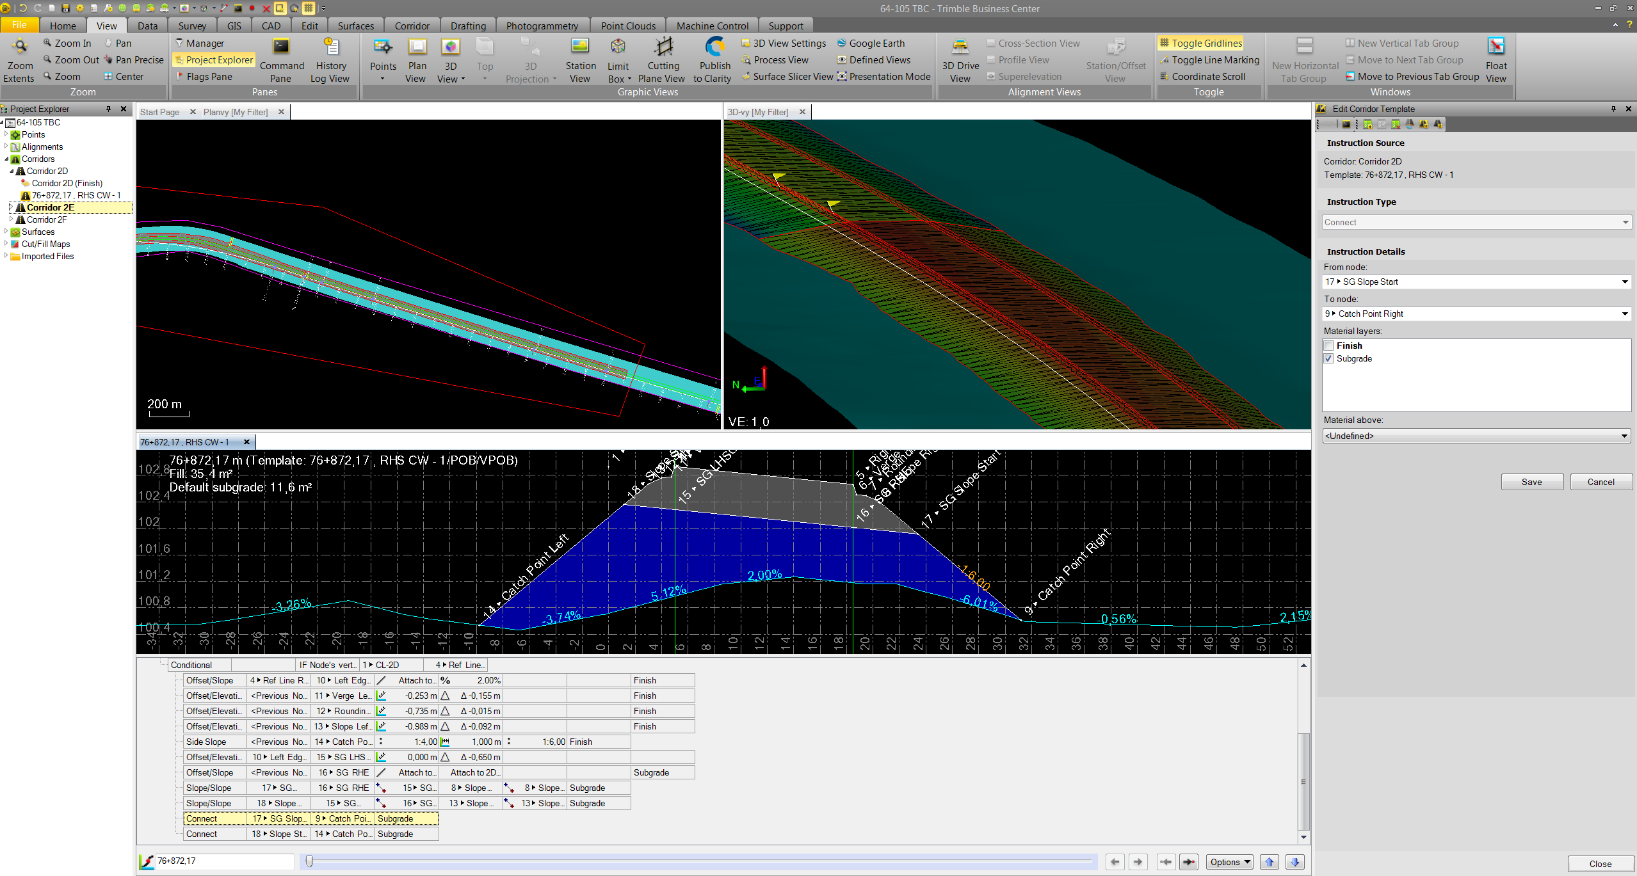Open a new Plan View
This screenshot has height=876, width=1637.
click(416, 60)
